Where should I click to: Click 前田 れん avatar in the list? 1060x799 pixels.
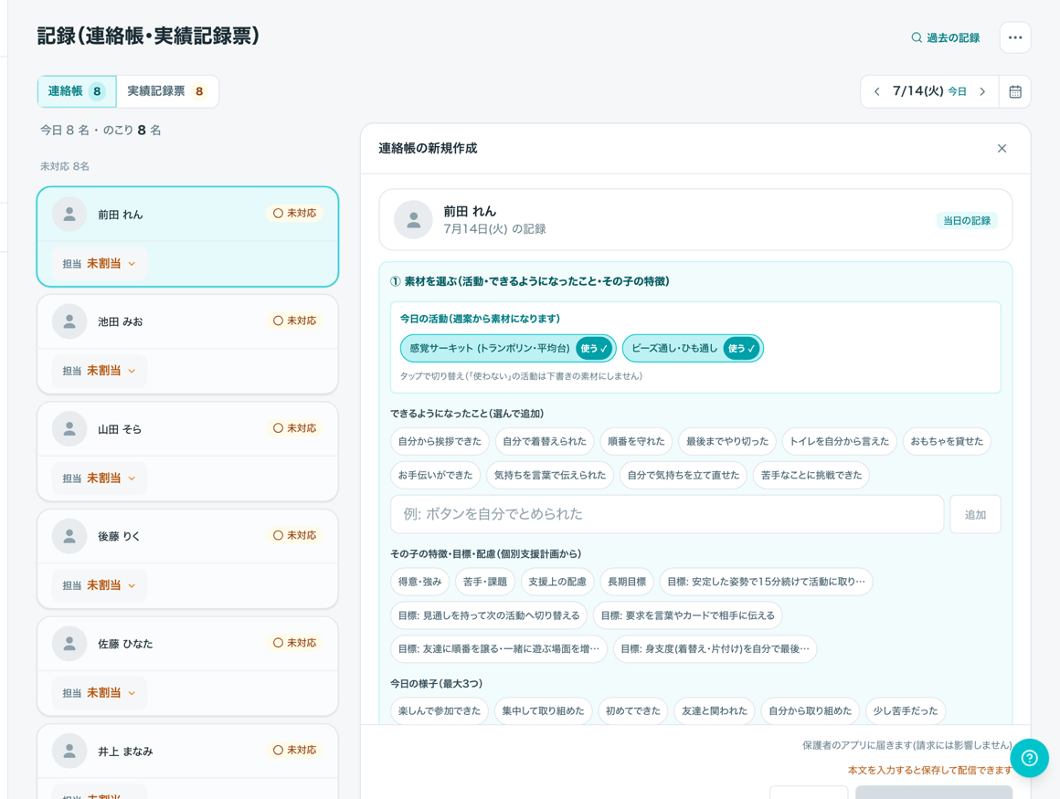point(69,214)
